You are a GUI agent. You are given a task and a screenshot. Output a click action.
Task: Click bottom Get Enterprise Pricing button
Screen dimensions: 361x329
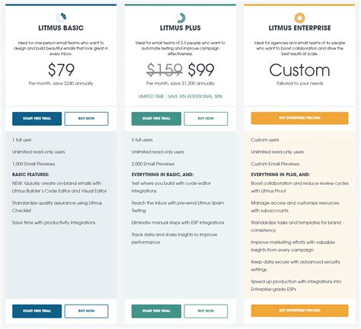point(299,311)
